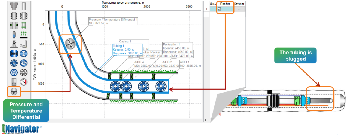Image resolution: width=346 pixels, height=135 pixels.
Task: Select the 'Packer 3' label
Action: (x=156, y=52)
